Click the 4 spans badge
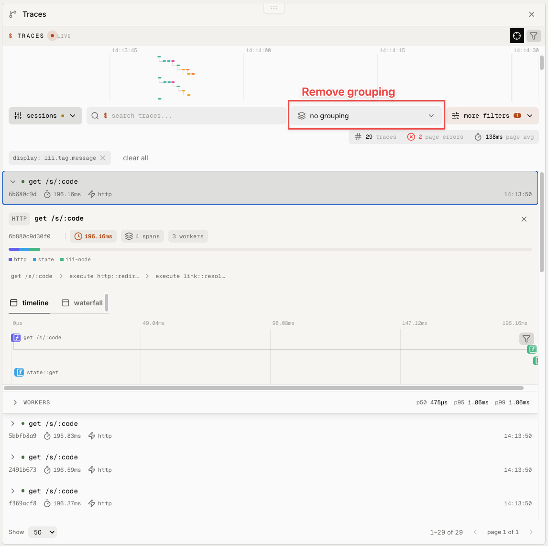This screenshot has height=546, width=548. tap(142, 236)
